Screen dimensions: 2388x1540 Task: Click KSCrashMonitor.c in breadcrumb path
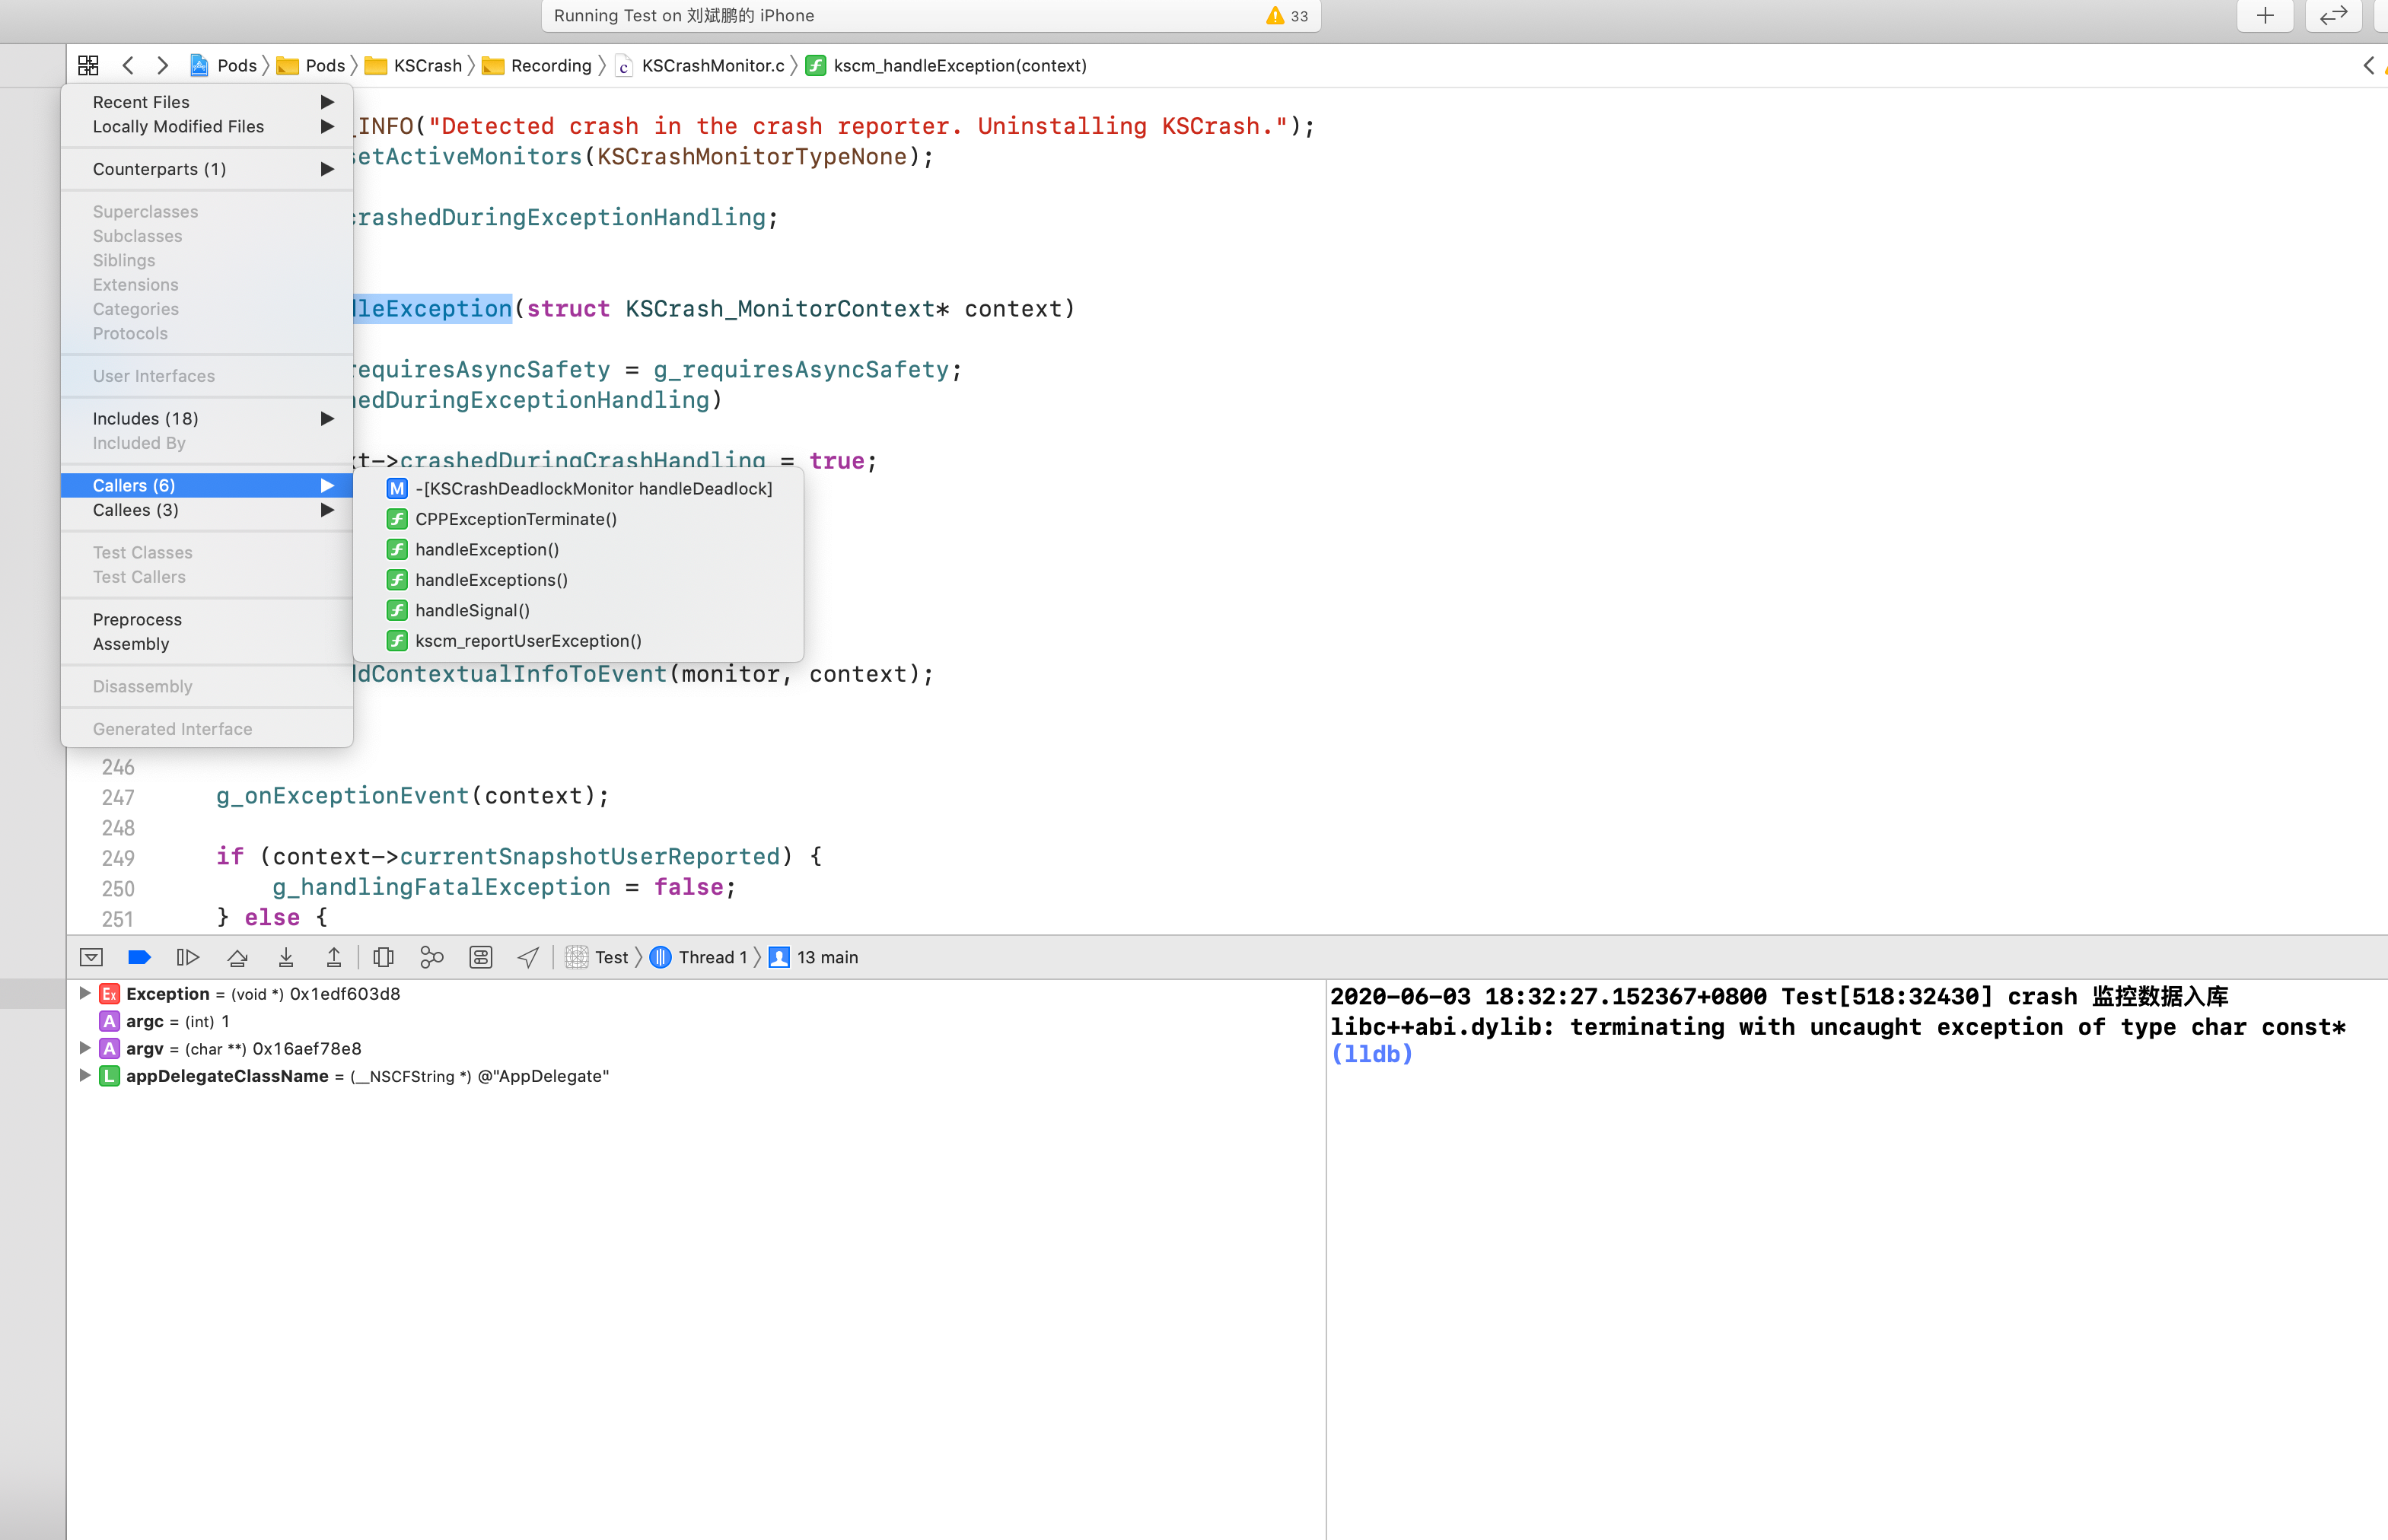[x=712, y=65]
